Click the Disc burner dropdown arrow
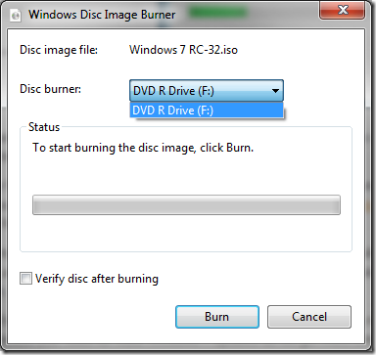Viewport: 376px width, 355px height. pyautogui.click(x=275, y=91)
